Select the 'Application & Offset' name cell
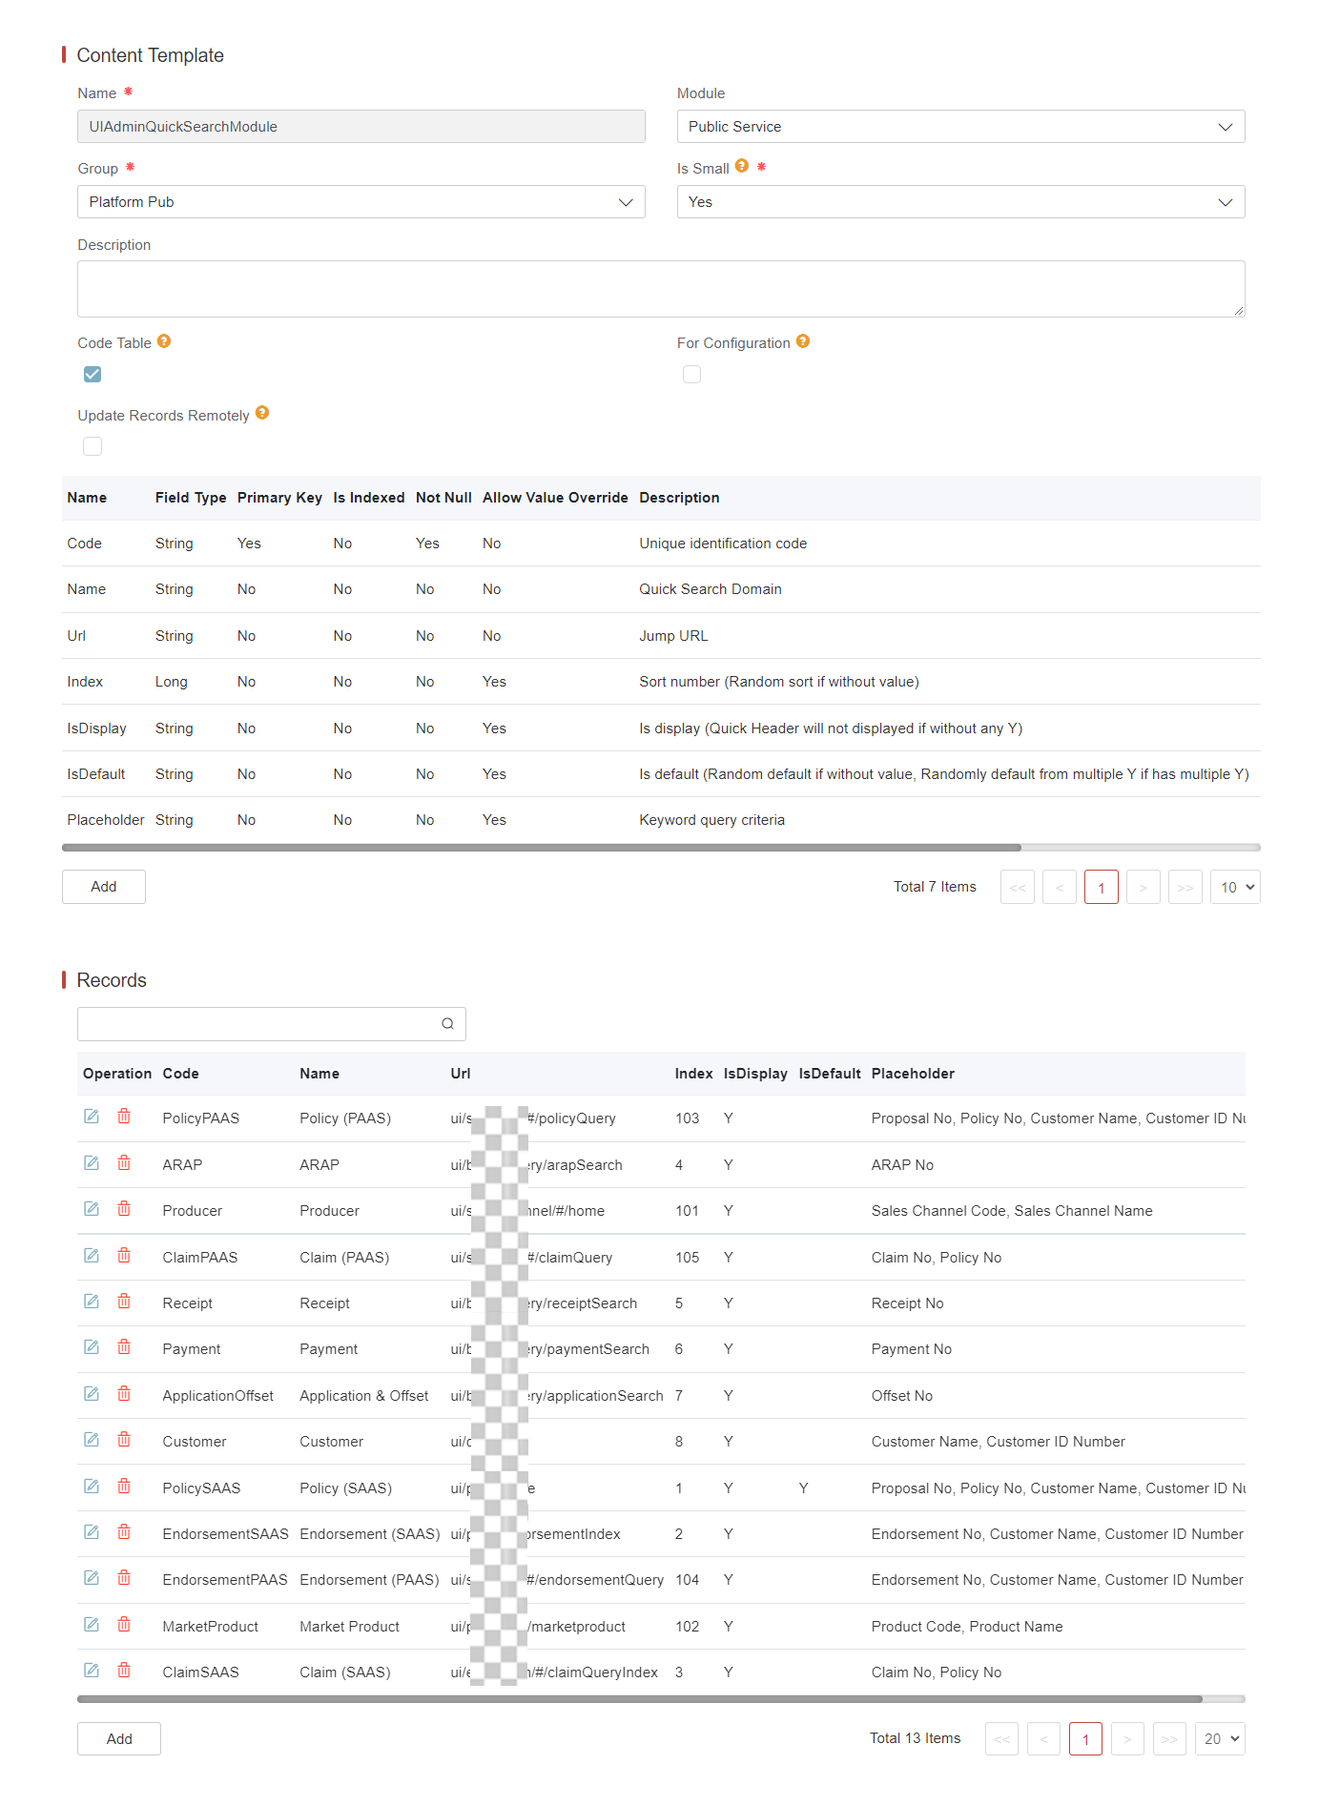 (364, 1396)
